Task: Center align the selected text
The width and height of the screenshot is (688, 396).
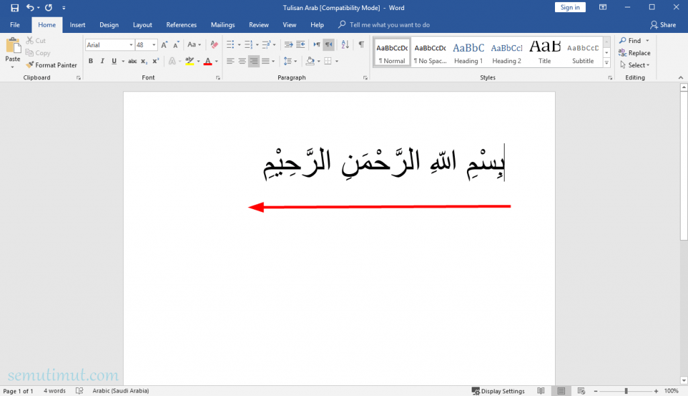Action: (x=242, y=61)
